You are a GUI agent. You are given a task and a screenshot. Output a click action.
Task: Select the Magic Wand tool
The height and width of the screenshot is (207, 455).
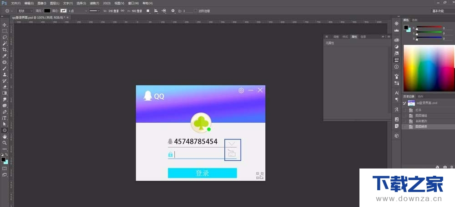[x=5, y=43]
